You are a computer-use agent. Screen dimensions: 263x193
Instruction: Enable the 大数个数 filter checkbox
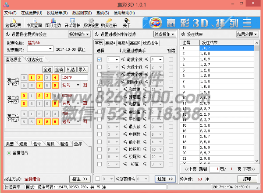(100, 67)
